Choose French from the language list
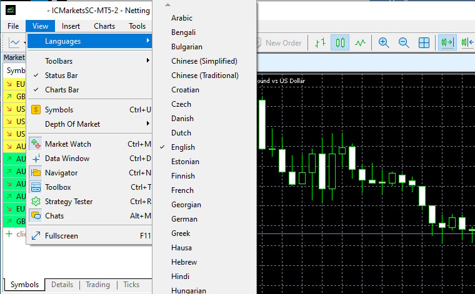This screenshot has width=475, height=294. [205, 190]
